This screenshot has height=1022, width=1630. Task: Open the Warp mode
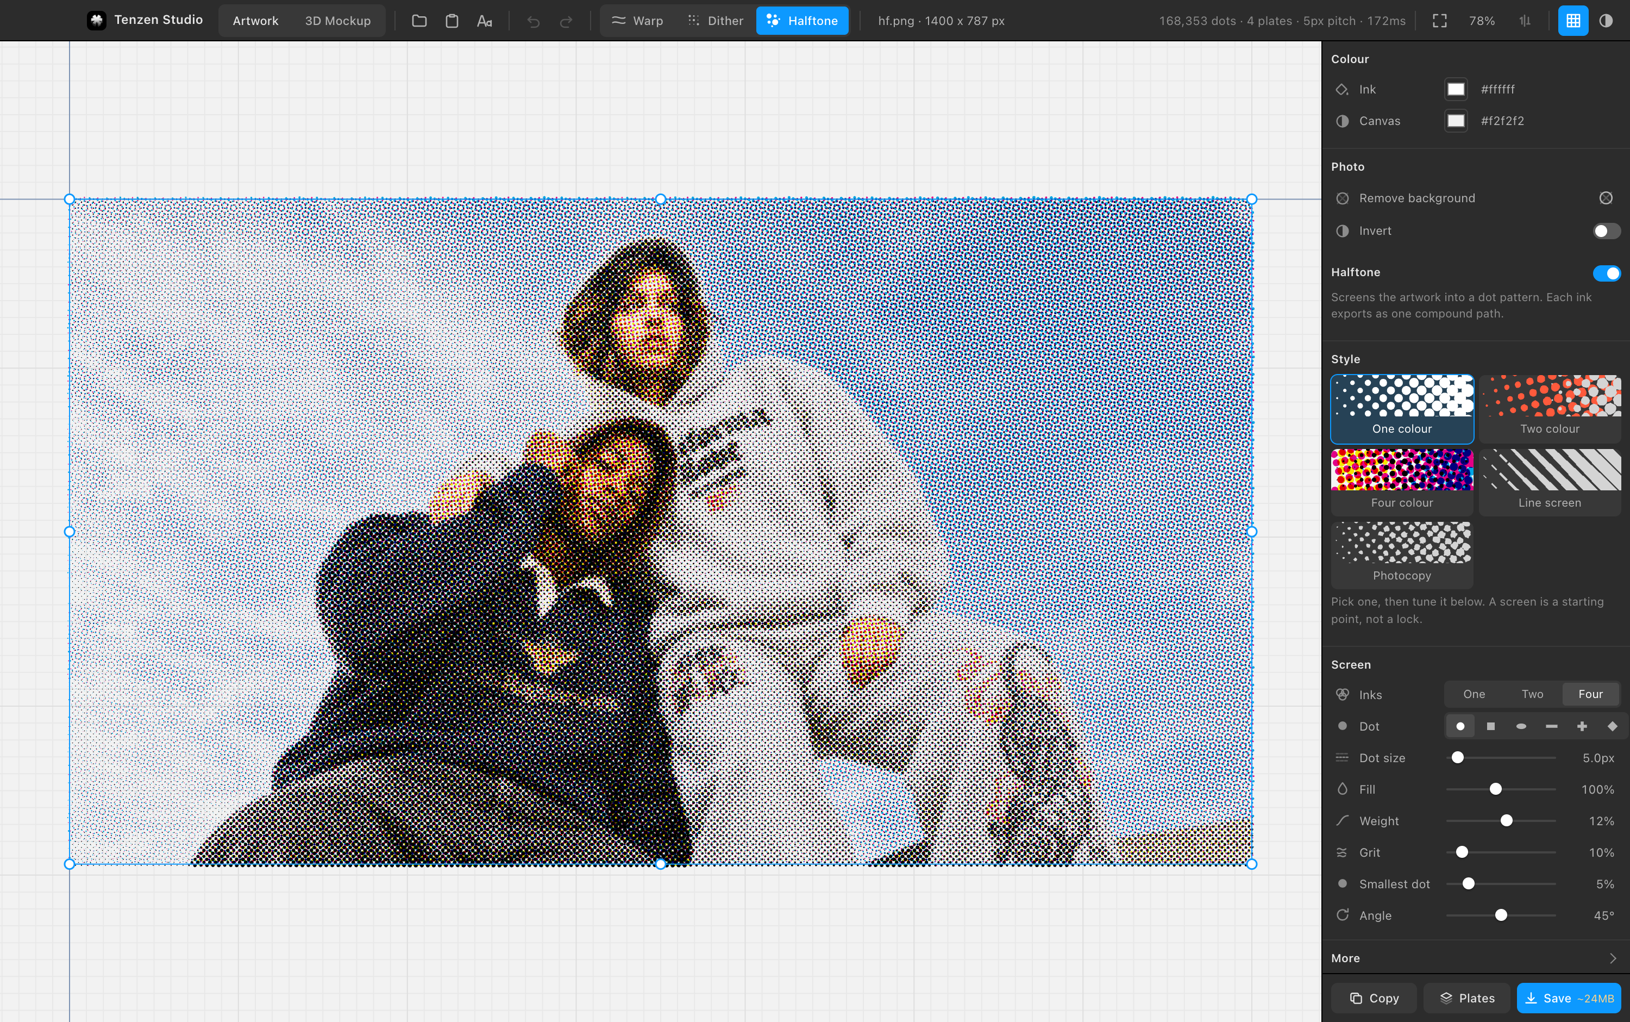(x=637, y=21)
